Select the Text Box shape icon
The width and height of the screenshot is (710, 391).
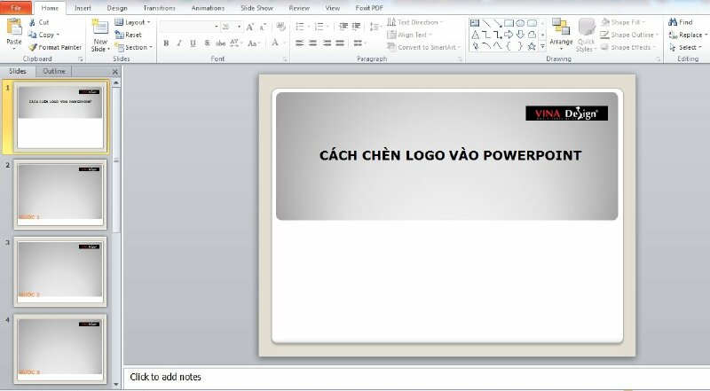click(475, 23)
